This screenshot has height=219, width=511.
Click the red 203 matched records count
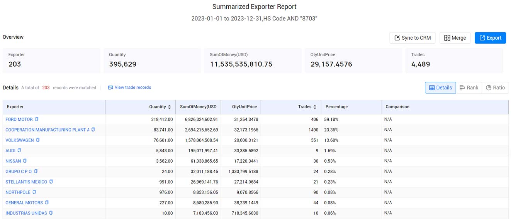[x=46, y=88]
